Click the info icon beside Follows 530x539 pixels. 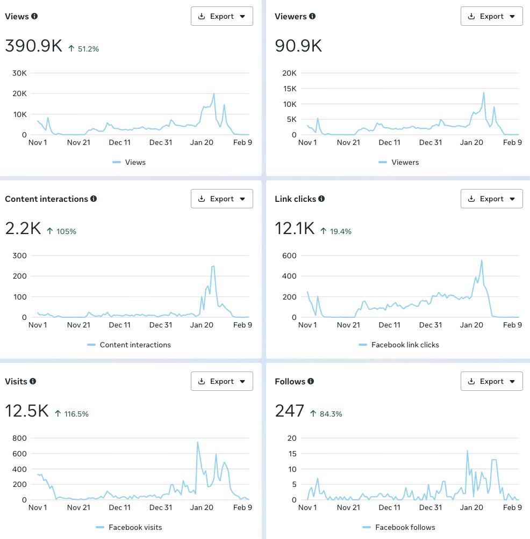311,381
